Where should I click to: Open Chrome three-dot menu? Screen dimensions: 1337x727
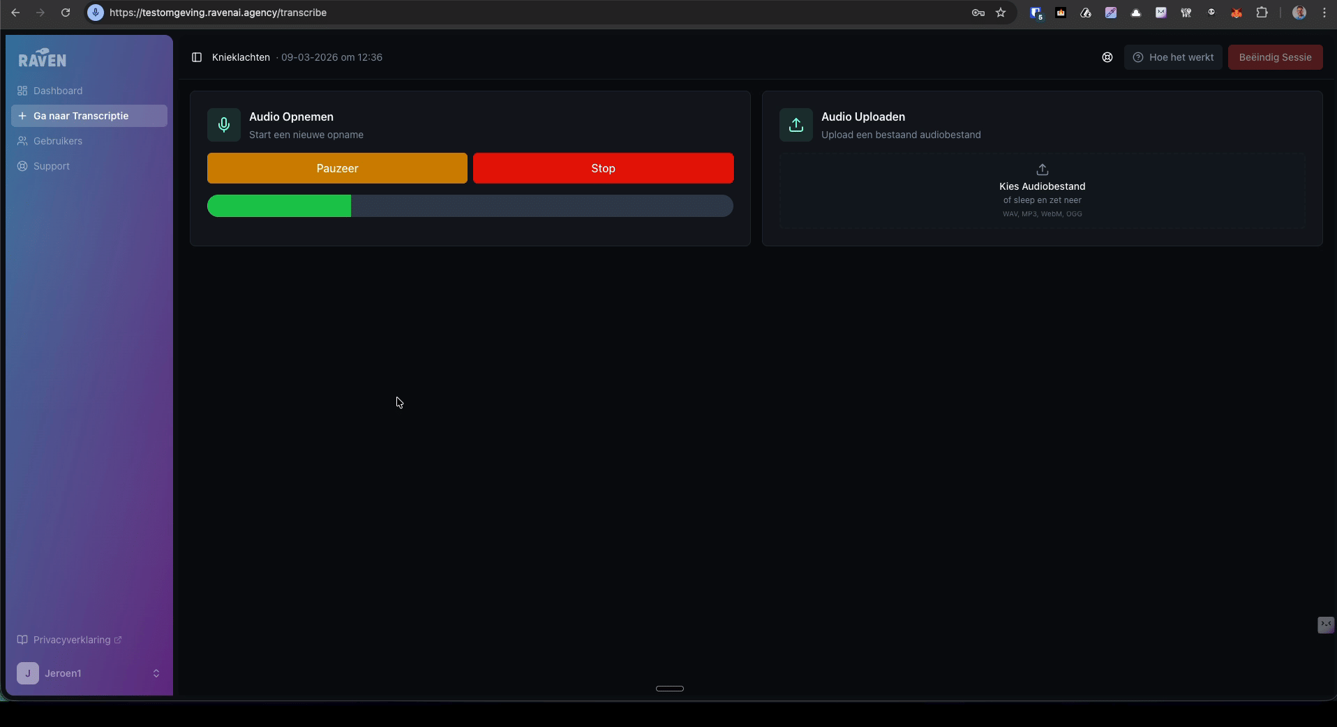point(1324,13)
